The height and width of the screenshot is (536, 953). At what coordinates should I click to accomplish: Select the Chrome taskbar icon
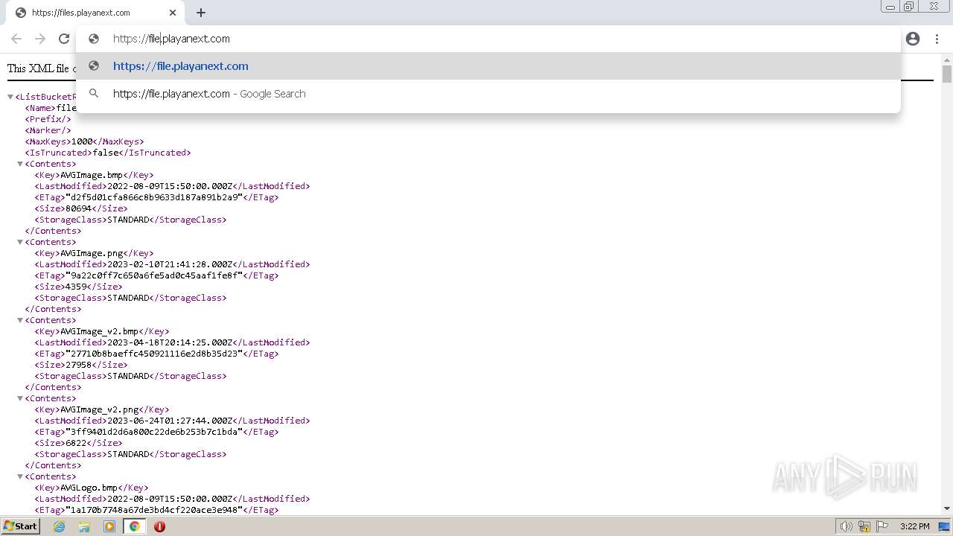(x=134, y=526)
